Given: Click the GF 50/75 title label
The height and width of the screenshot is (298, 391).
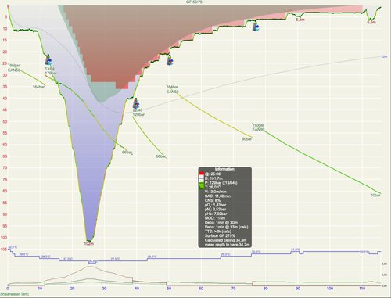Looking at the screenshot, I should pos(194,2).
